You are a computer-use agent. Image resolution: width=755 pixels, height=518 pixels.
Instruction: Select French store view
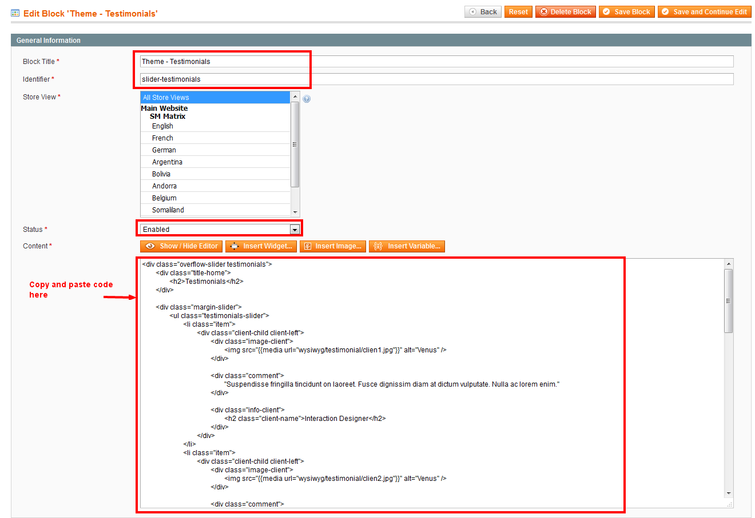click(x=216, y=138)
